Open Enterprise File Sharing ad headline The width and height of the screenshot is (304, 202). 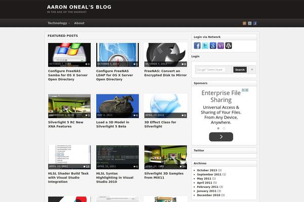point(221,96)
